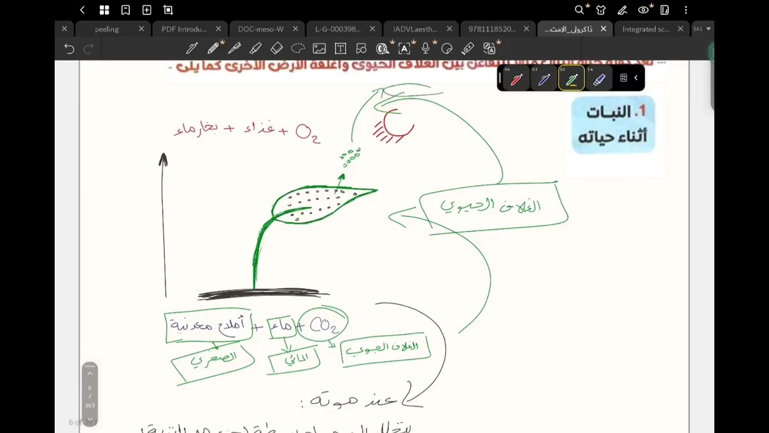Go to next page with down chevron
The width and height of the screenshot is (769, 433).
pos(90,419)
